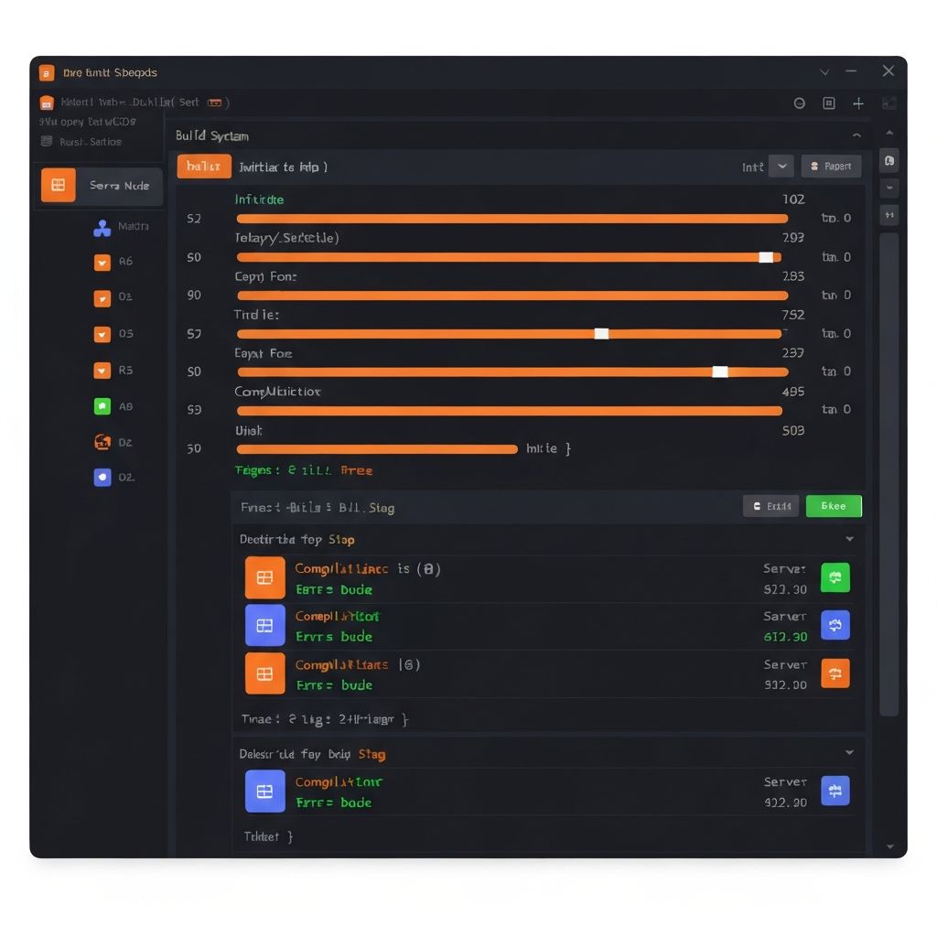Open the grid icon in the top toolbar

828,103
